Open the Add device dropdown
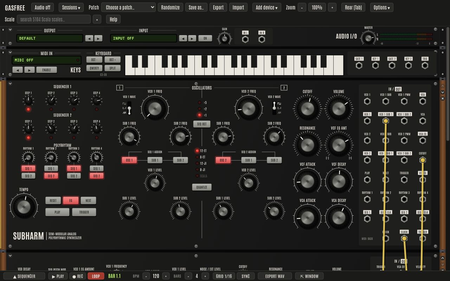Screen dimensions: 450x281 click(266, 7)
